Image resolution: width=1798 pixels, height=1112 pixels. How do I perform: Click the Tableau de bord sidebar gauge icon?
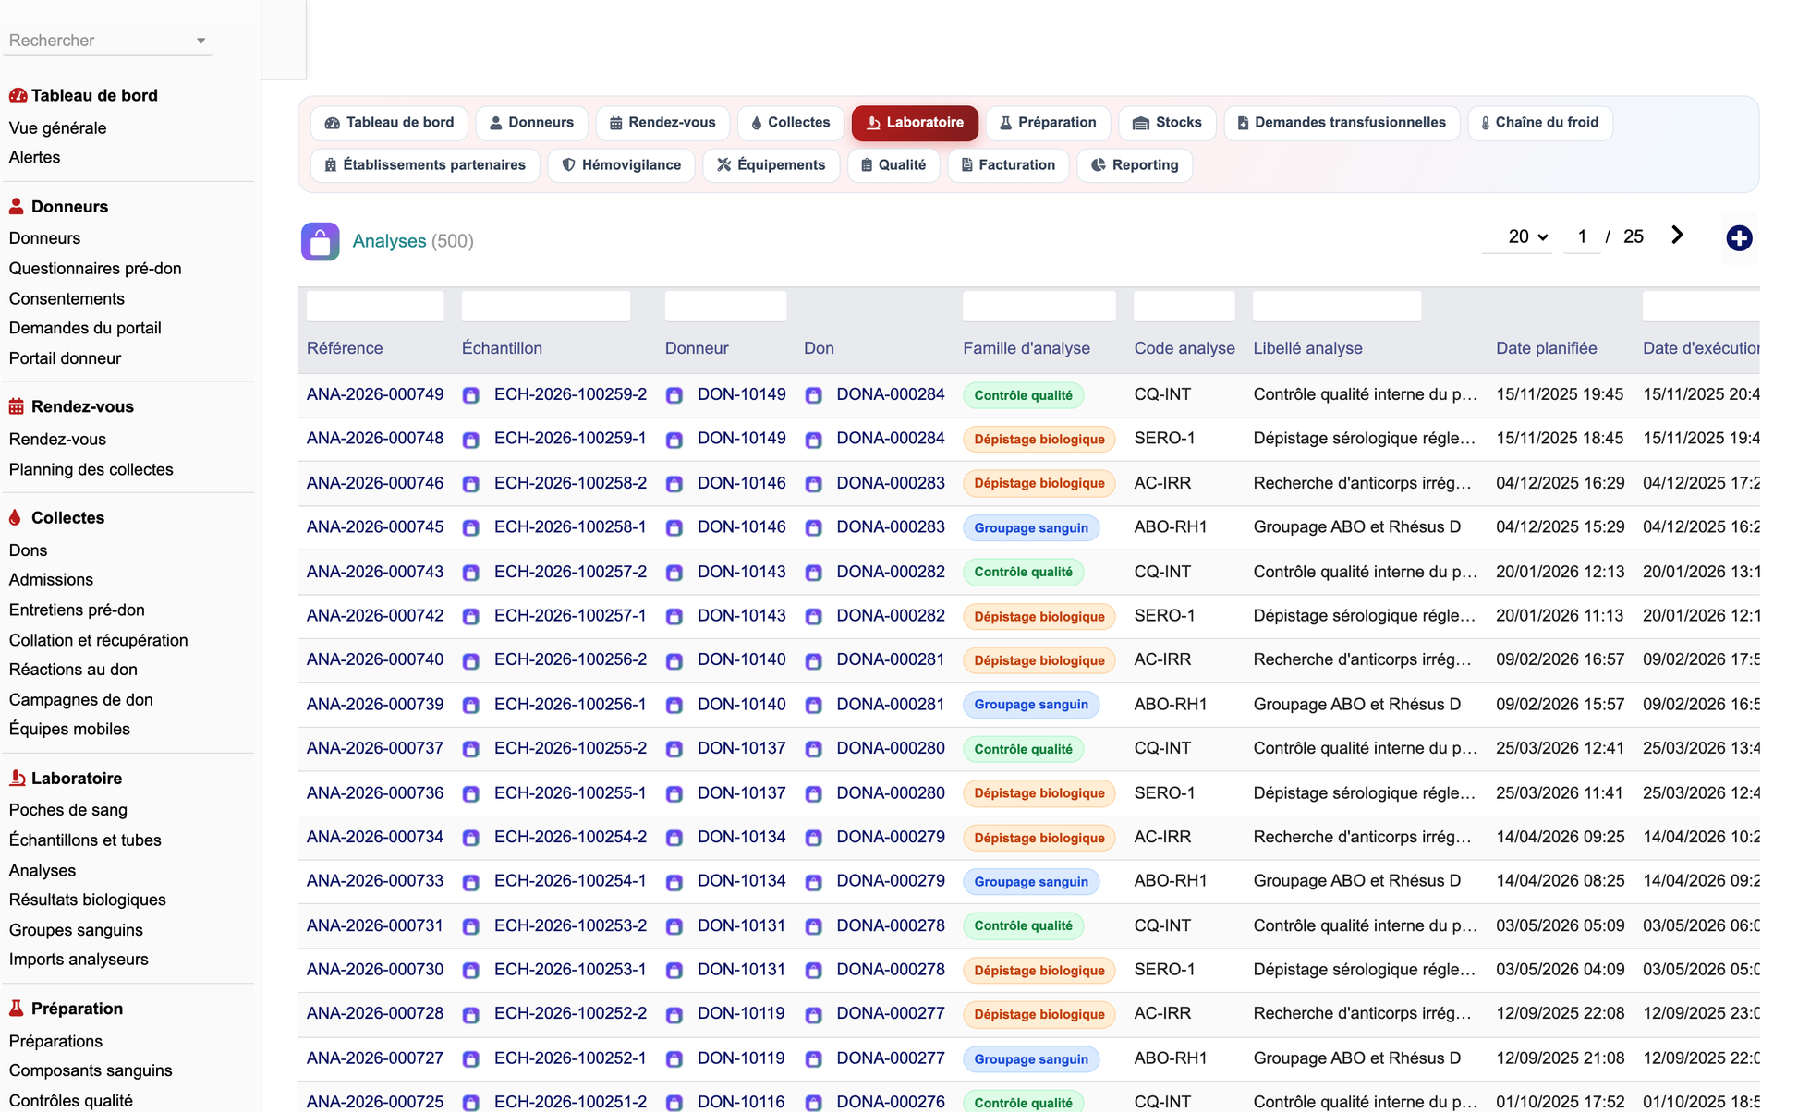(x=18, y=95)
